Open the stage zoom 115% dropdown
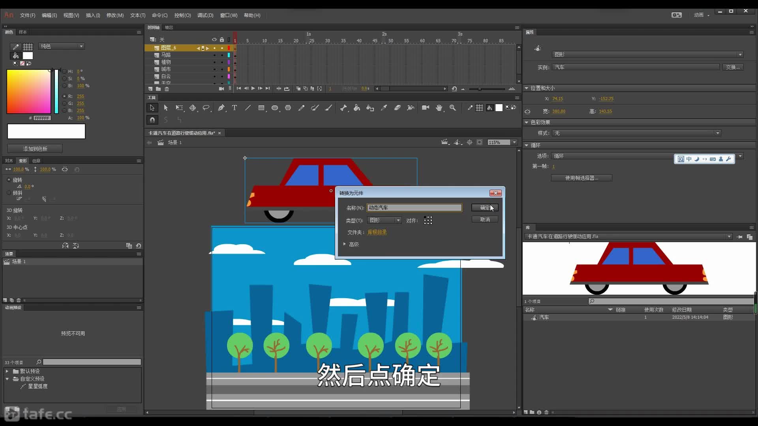The height and width of the screenshot is (426, 758). 514,142
